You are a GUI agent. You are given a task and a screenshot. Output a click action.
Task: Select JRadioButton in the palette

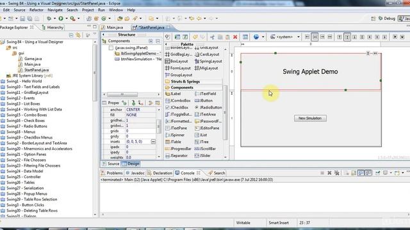(208, 107)
